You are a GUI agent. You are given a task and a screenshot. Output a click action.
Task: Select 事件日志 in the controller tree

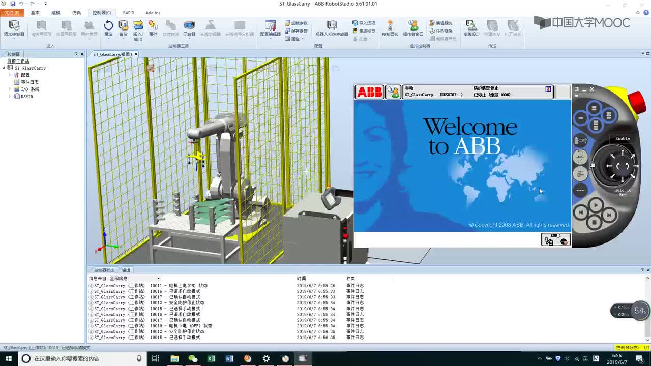(x=29, y=82)
